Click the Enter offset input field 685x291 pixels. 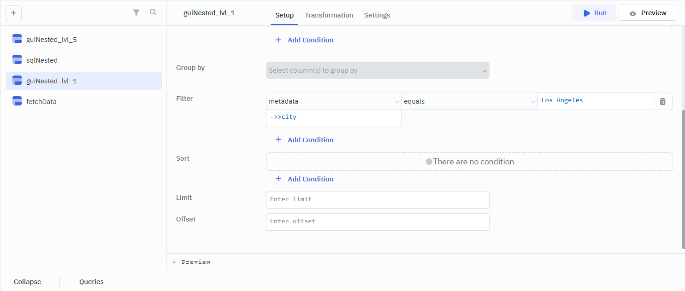(377, 221)
